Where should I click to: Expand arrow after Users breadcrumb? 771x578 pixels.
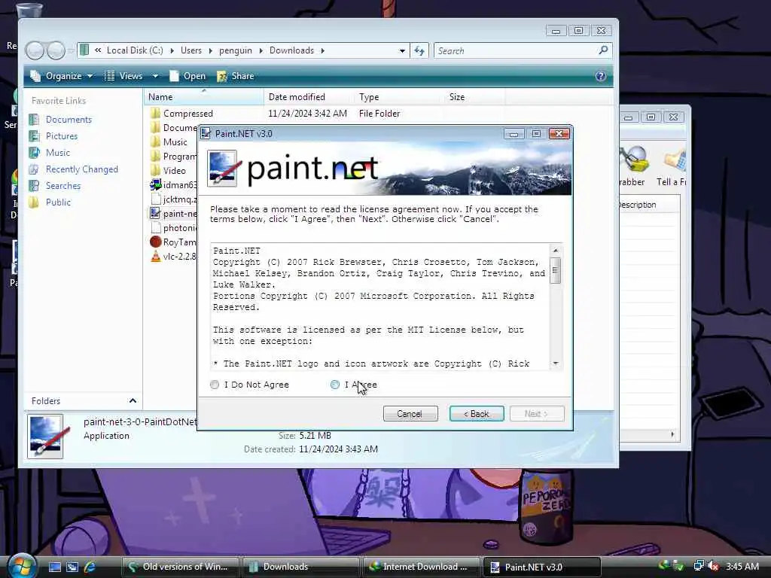211,50
